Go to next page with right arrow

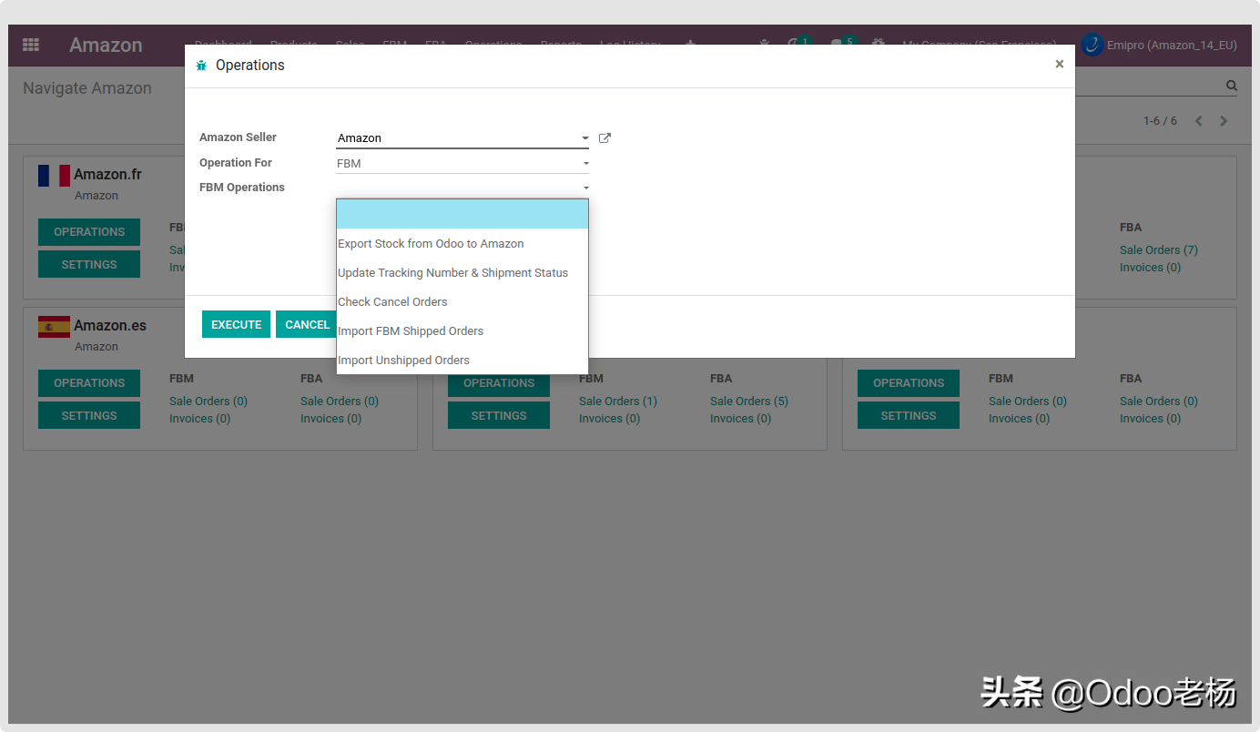[x=1224, y=121]
